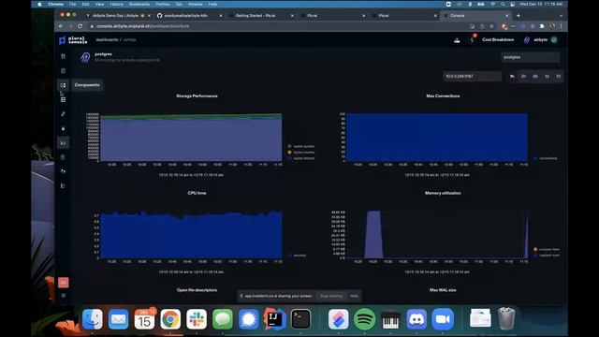The image size is (599, 337).
Task: Click the orange legend swatch in Memory utilization
Action: coord(535,249)
